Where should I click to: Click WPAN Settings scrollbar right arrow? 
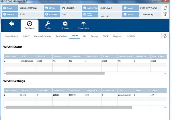tap(165, 107)
